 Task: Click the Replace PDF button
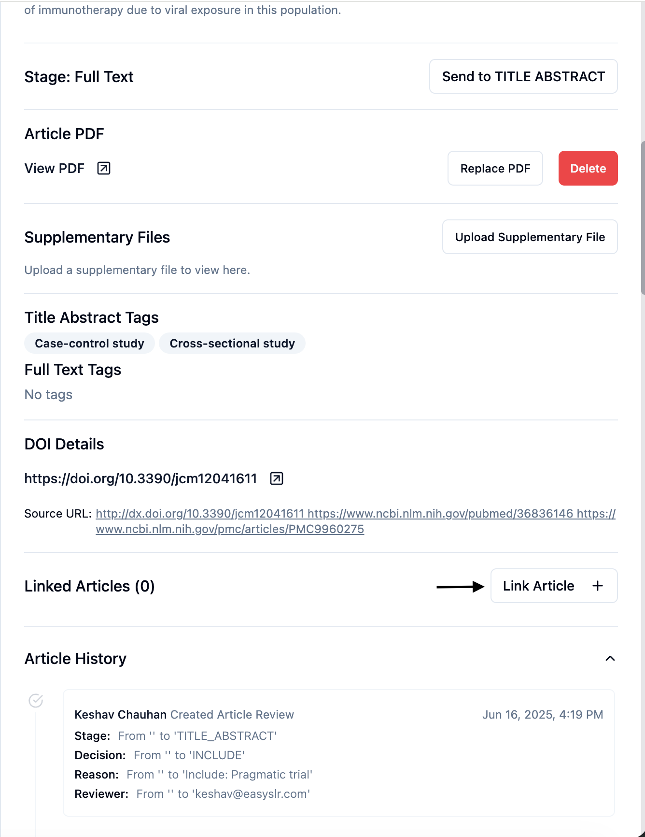(x=495, y=168)
